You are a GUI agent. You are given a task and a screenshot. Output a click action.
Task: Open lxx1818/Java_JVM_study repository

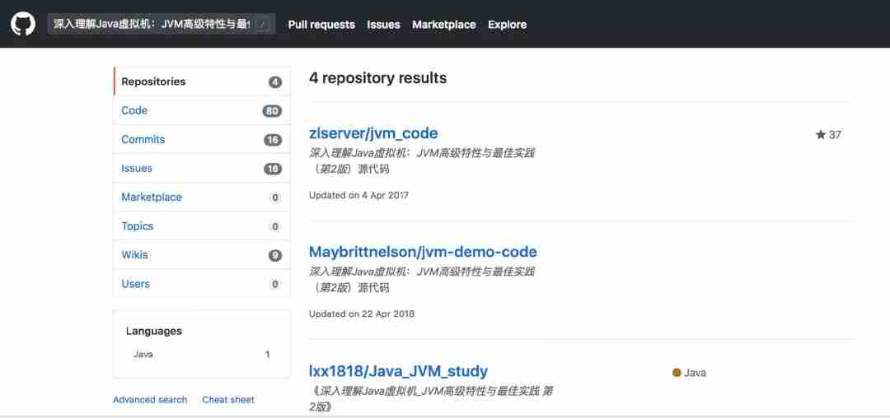pos(398,372)
